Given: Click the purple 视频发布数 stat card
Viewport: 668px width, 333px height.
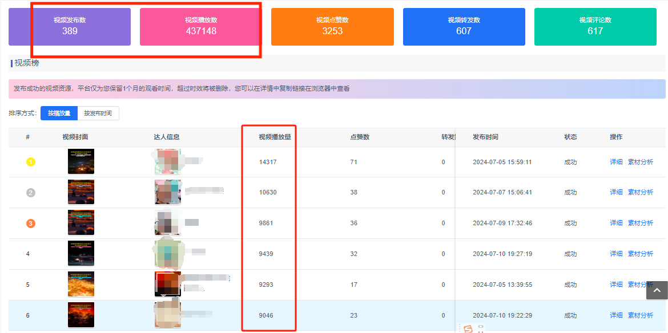Looking at the screenshot, I should pyautogui.click(x=70, y=26).
